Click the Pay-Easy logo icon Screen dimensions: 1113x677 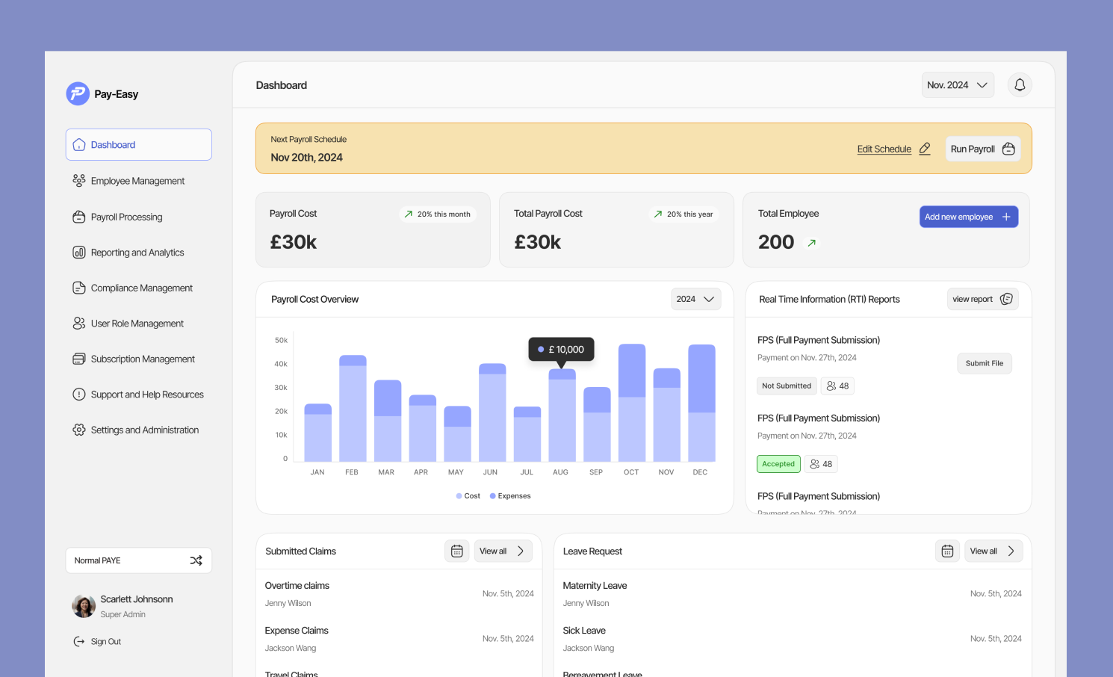point(78,93)
